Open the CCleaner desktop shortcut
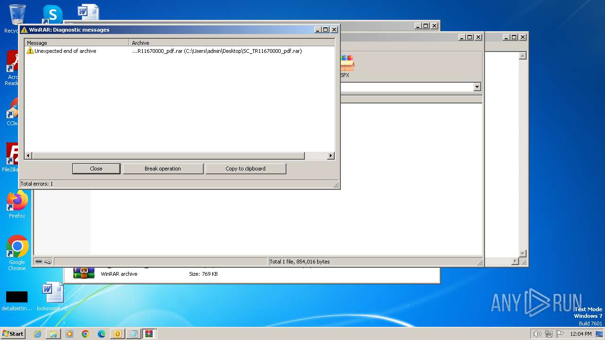 coord(12,112)
